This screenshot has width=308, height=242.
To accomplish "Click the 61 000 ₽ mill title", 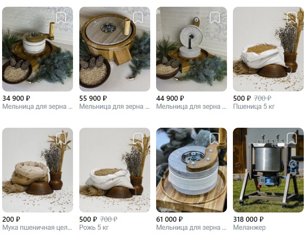I will click(191, 228).
